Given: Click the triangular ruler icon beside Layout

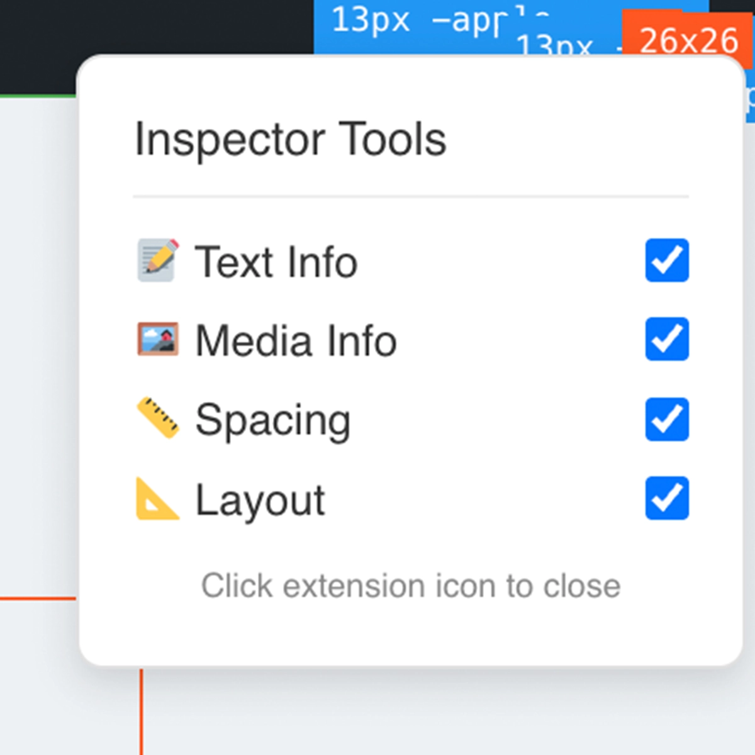Looking at the screenshot, I should [x=157, y=499].
